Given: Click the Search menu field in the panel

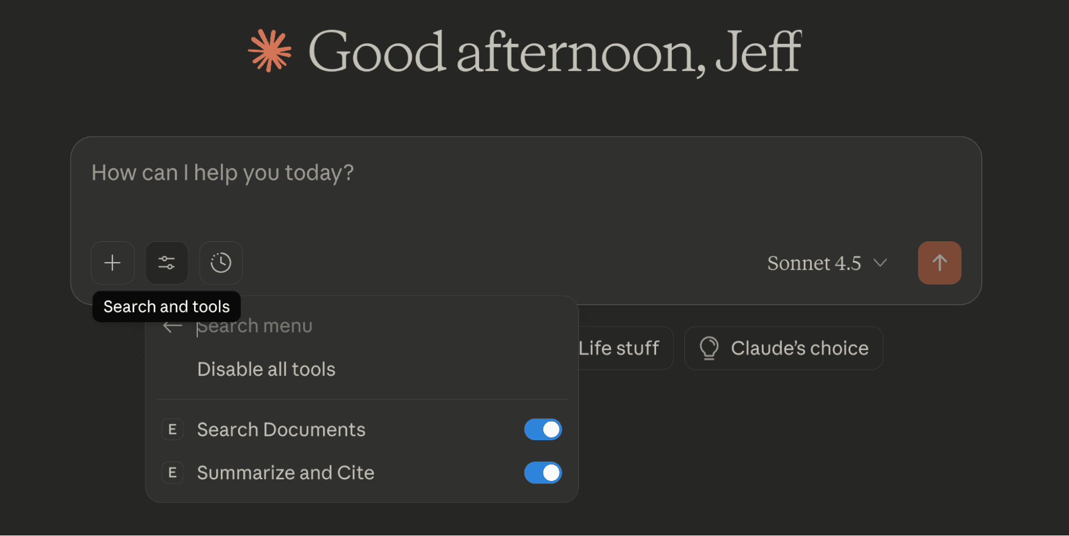Looking at the screenshot, I should pyautogui.click(x=255, y=326).
